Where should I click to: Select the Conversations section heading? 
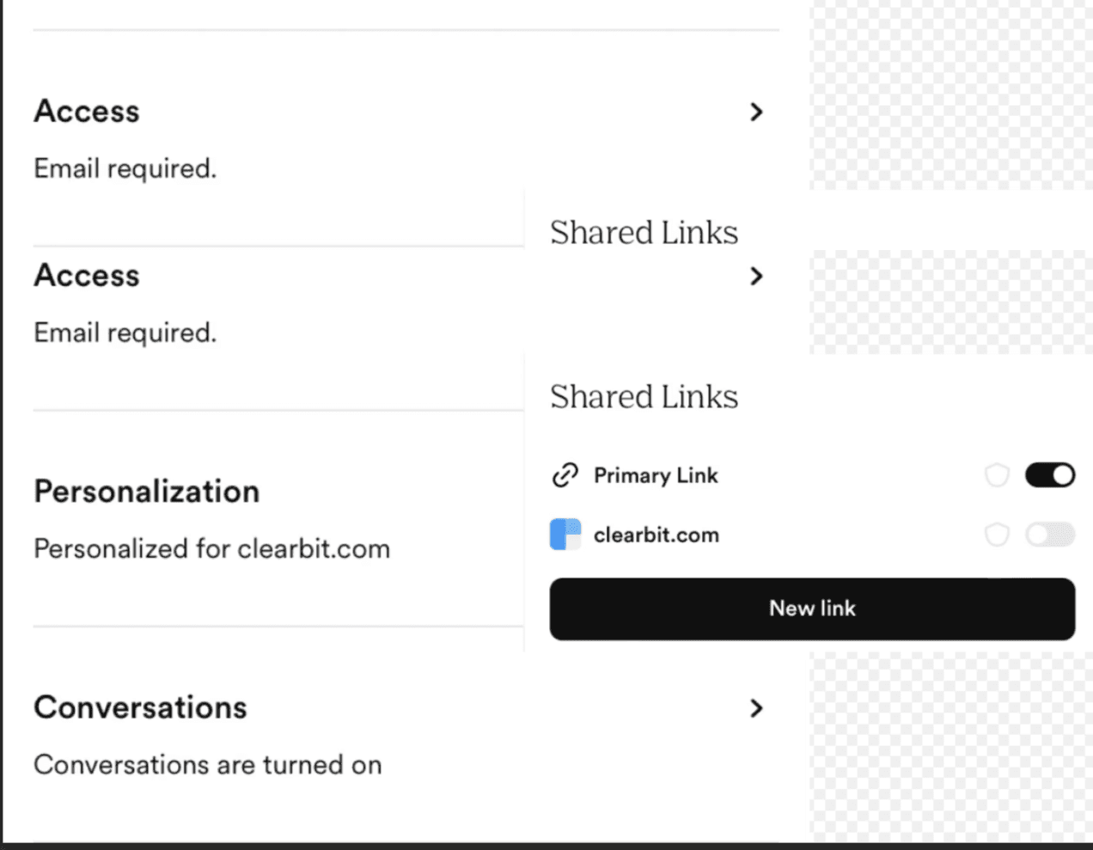click(x=141, y=707)
